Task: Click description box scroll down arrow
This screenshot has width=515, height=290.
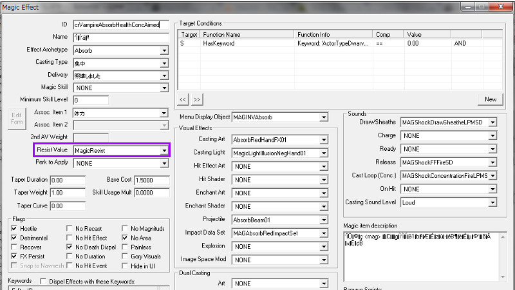Action: [x=503, y=277]
